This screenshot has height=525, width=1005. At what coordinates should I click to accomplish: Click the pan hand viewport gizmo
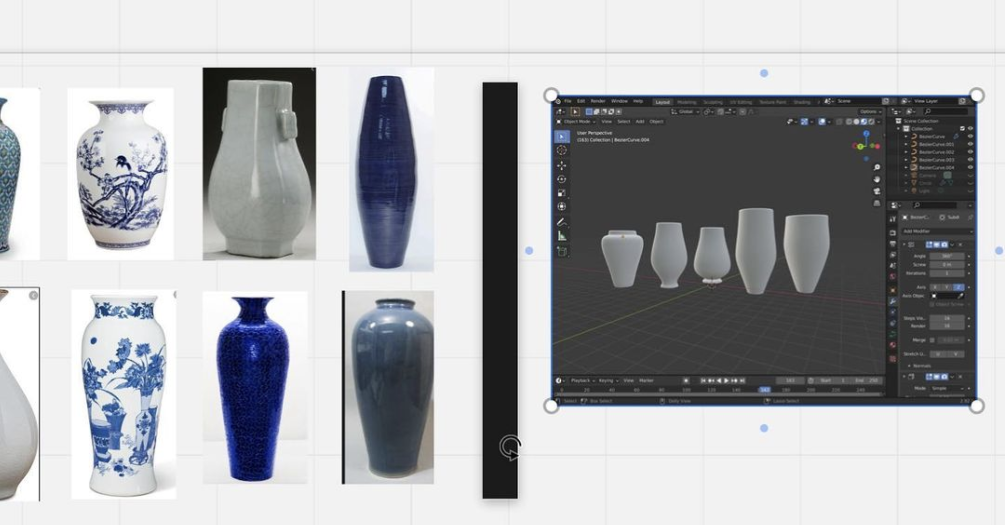pyautogui.click(x=877, y=179)
